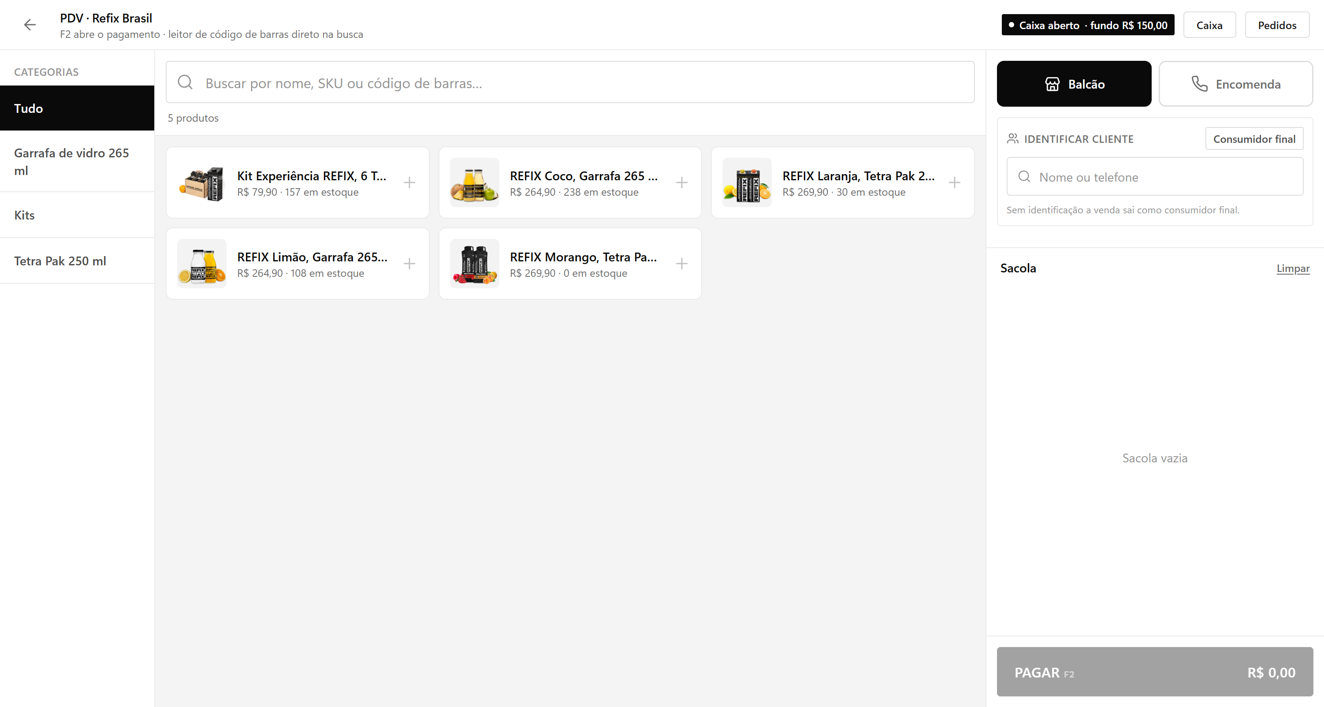The image size is (1324, 707).
Task: Click the price line R$ 264,90 · 108 em estoque
Action: [301, 274]
